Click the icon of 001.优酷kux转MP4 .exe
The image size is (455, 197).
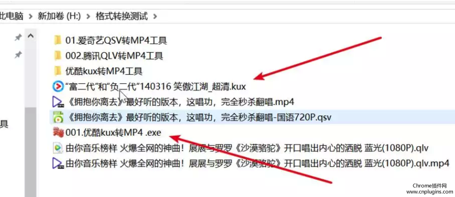(x=58, y=133)
